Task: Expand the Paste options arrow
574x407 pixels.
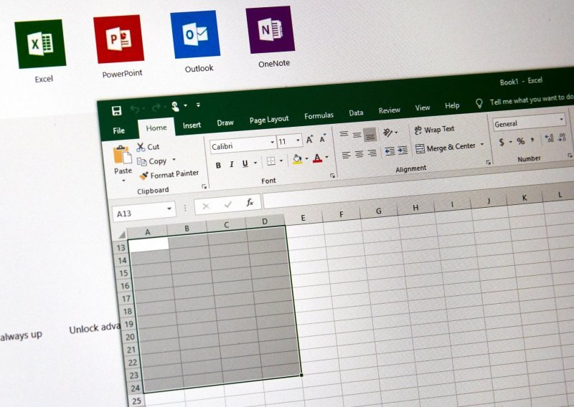Action: (x=123, y=181)
